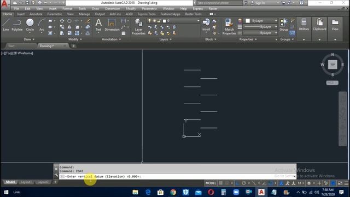Click the Scale tool icon

(69, 33)
